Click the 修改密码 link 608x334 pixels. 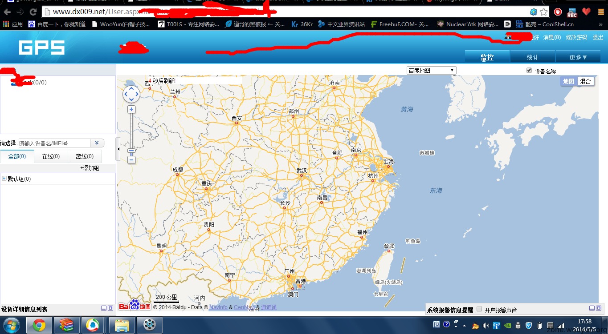(x=576, y=38)
